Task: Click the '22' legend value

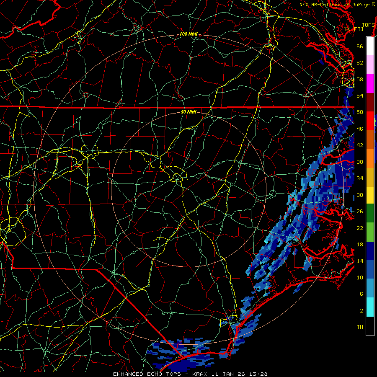Action: (x=360, y=228)
